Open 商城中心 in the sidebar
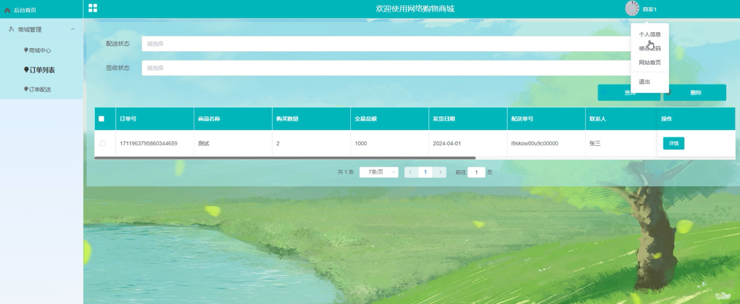 40,51
